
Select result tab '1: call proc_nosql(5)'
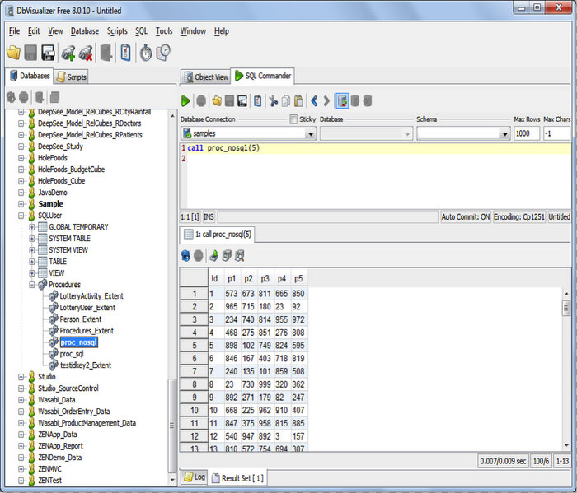pos(218,235)
